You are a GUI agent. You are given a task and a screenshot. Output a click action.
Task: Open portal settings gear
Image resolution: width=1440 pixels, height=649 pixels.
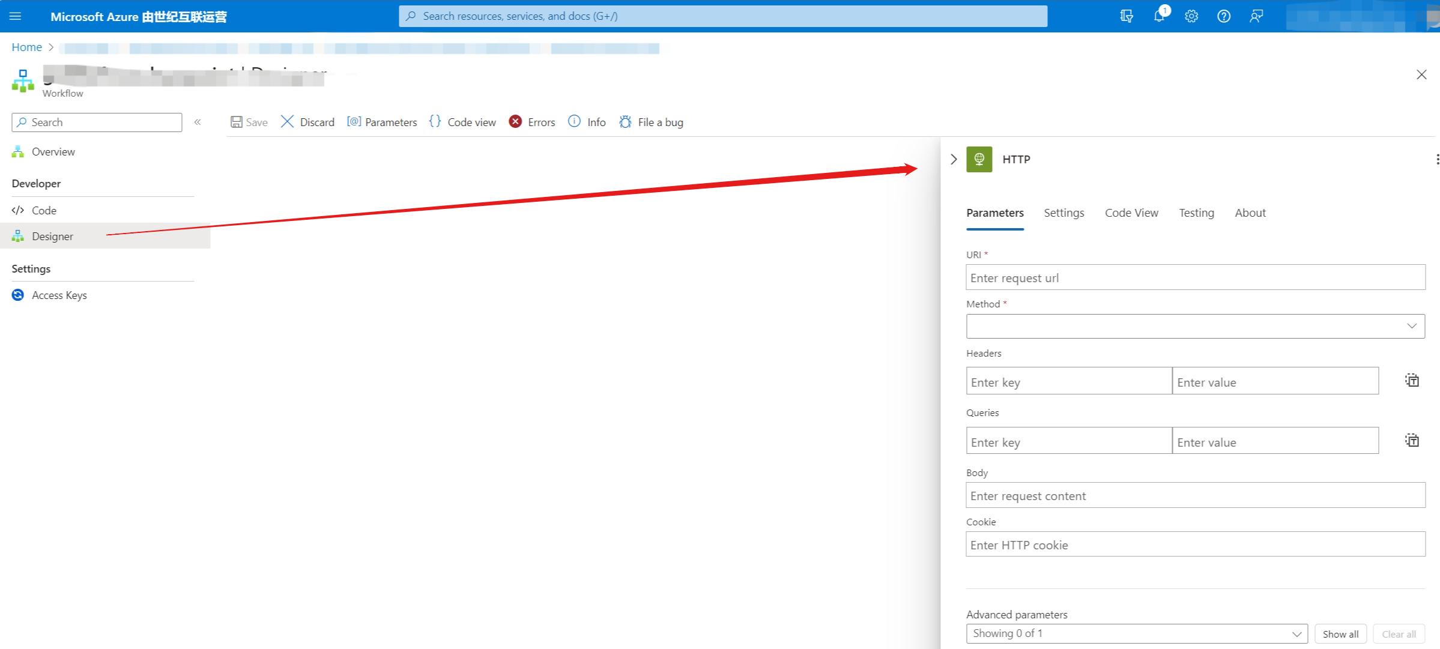(1191, 16)
